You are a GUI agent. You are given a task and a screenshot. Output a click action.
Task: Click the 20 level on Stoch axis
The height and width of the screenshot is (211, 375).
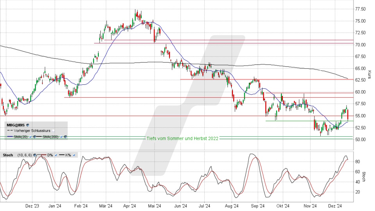pyautogui.click(x=357, y=192)
